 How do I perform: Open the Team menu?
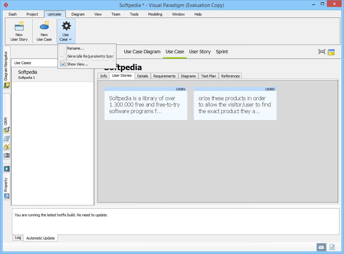click(x=116, y=14)
